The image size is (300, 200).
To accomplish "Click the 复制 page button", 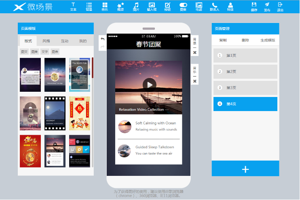I will point(223,40).
